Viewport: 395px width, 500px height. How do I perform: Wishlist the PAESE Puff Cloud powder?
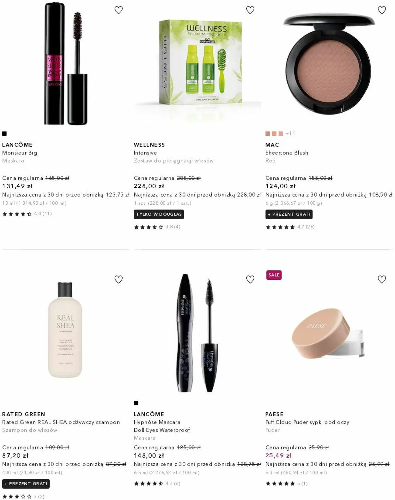(x=382, y=279)
